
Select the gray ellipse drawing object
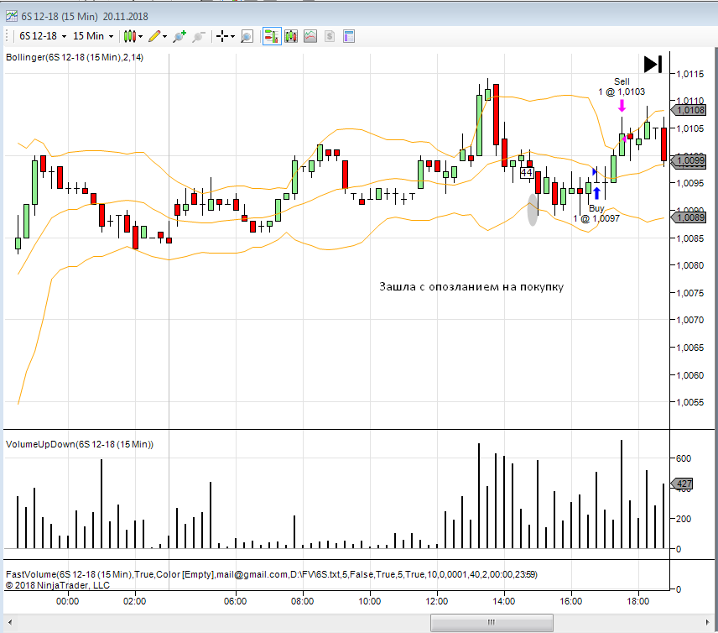pyautogui.click(x=532, y=210)
